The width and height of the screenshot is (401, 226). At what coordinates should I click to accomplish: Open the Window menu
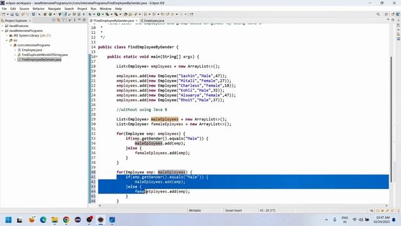(105, 9)
